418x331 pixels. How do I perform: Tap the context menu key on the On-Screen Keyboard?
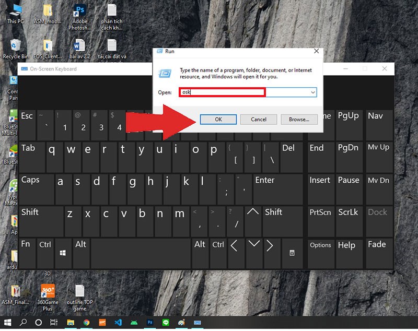tap(292, 253)
